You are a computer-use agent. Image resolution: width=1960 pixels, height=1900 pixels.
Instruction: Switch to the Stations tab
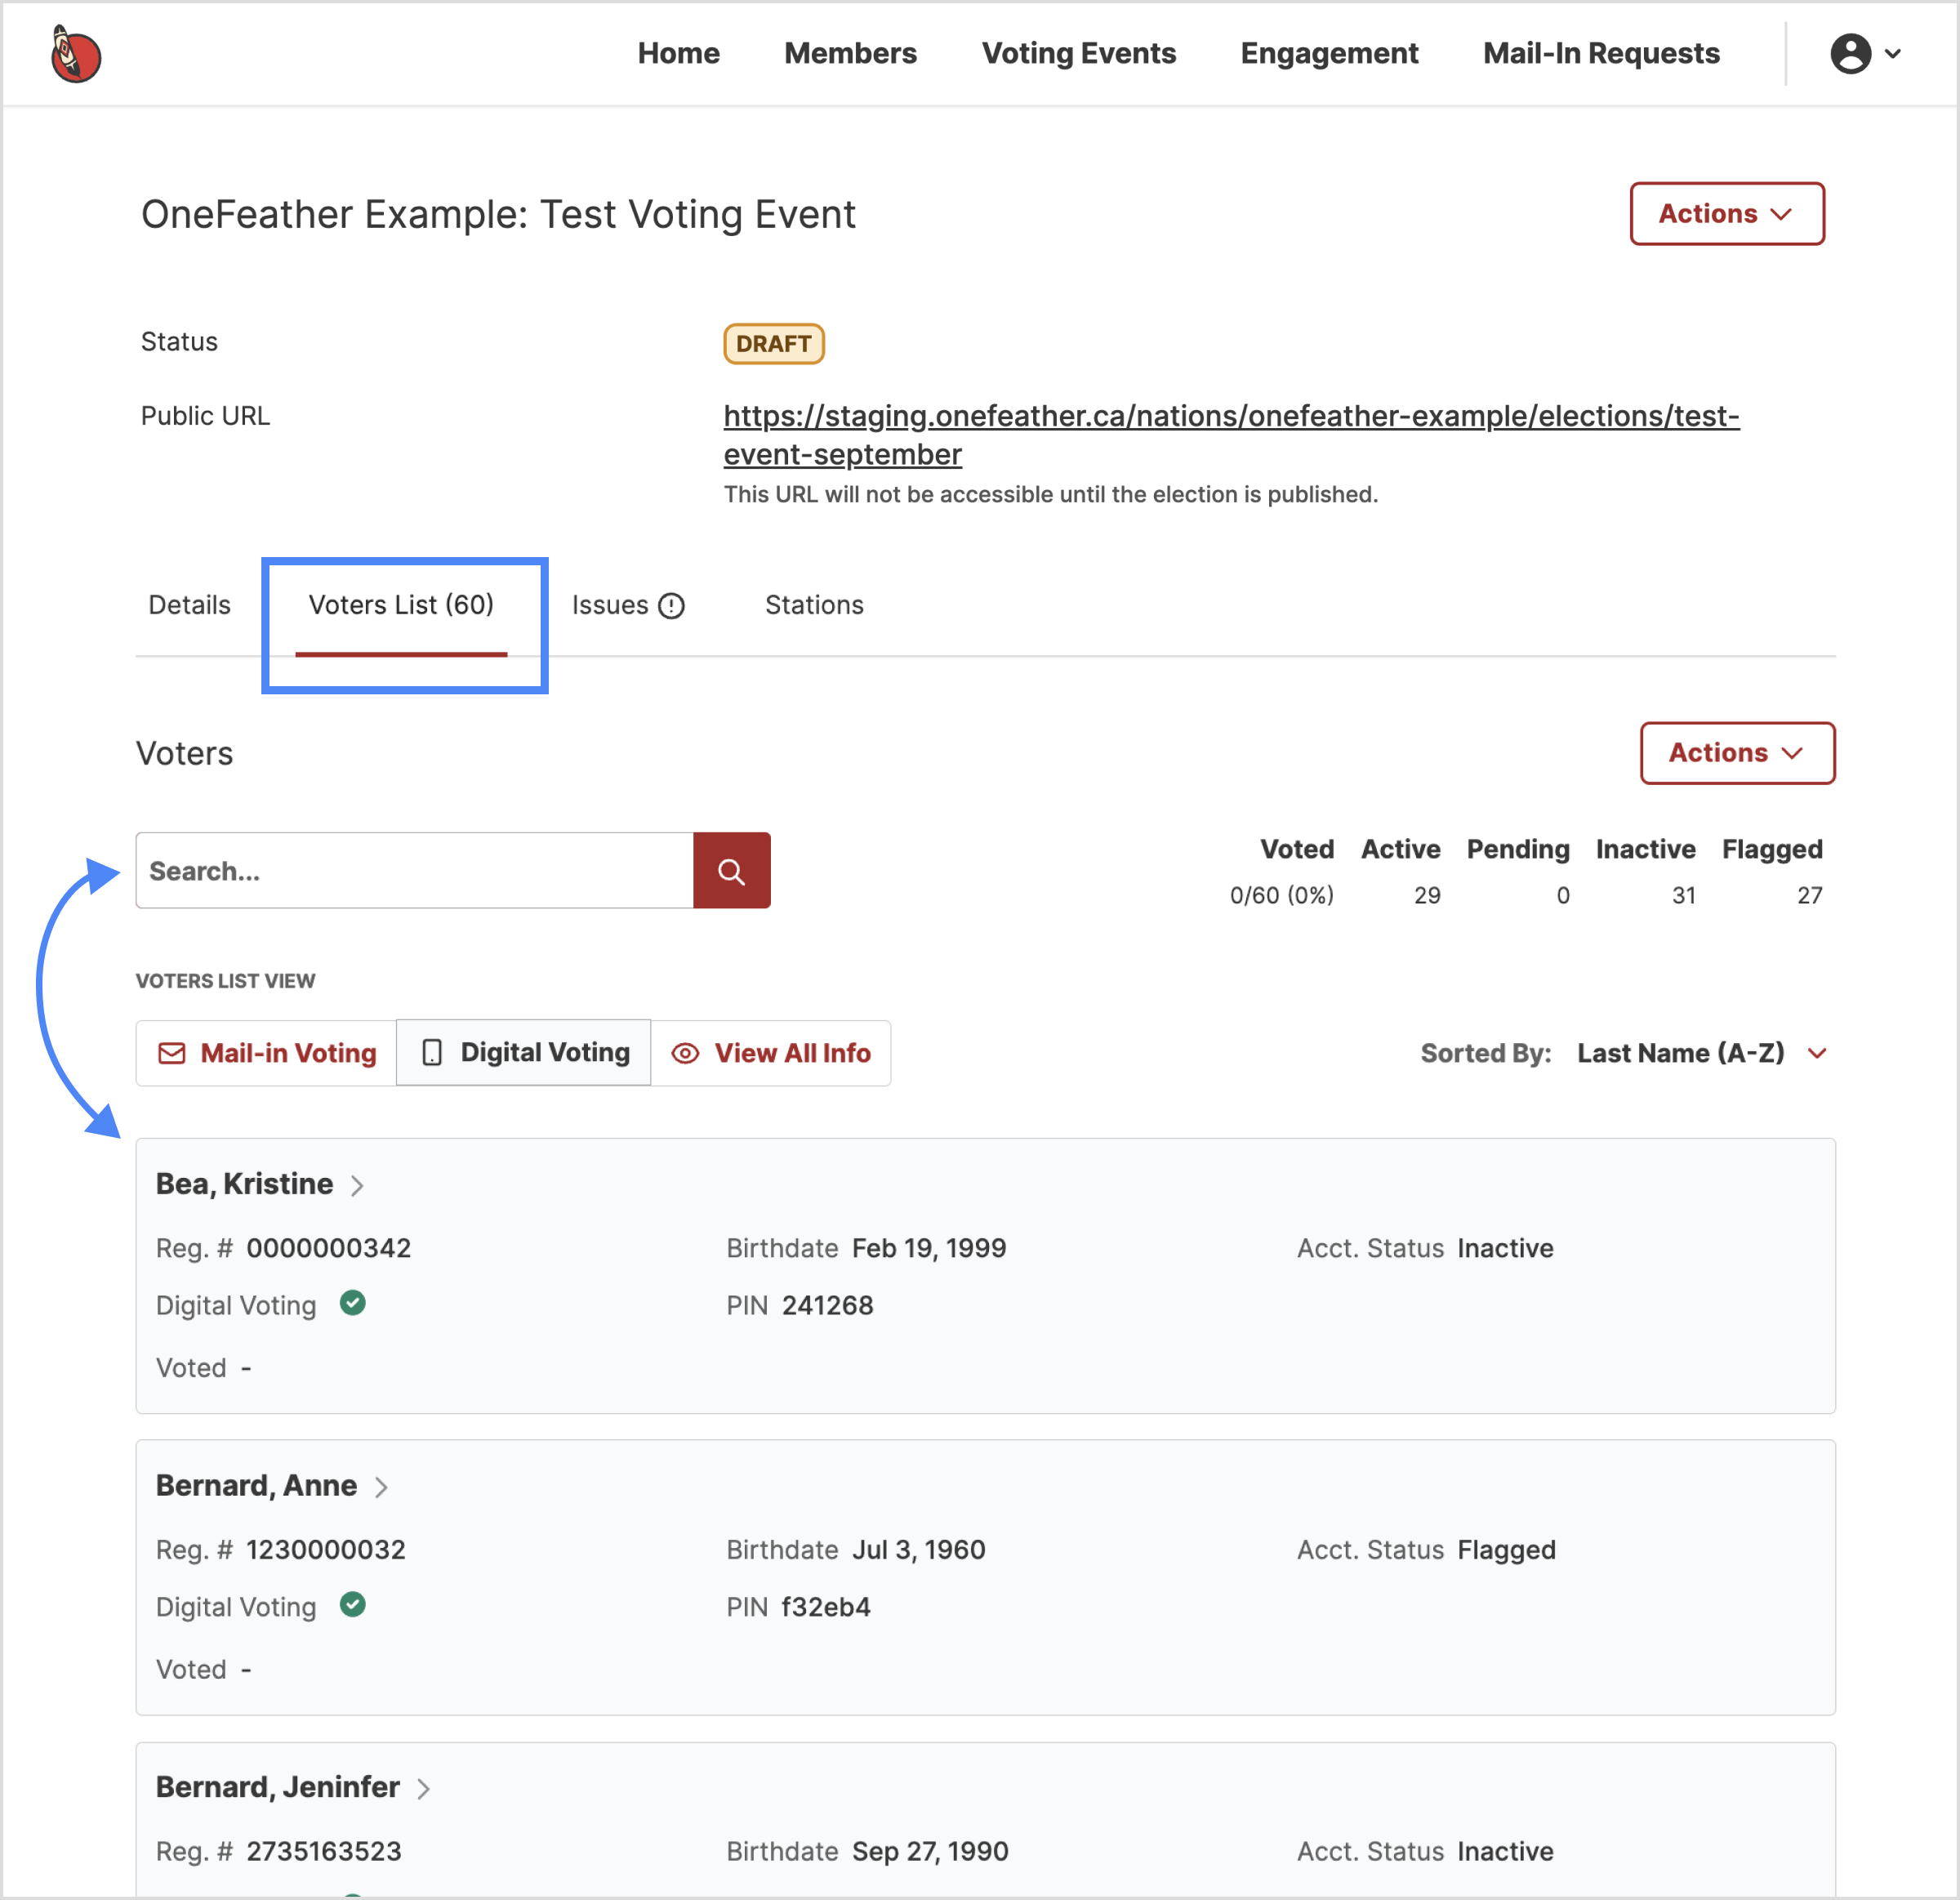pos(814,605)
